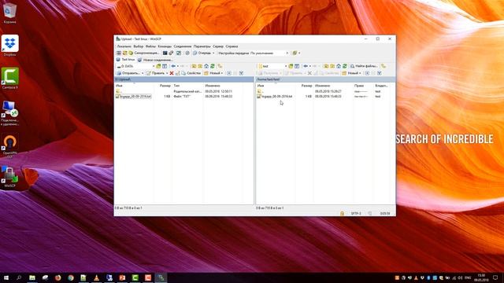Expand Отправить dropdown arrow
This screenshot has height=283, width=504.
point(143,73)
